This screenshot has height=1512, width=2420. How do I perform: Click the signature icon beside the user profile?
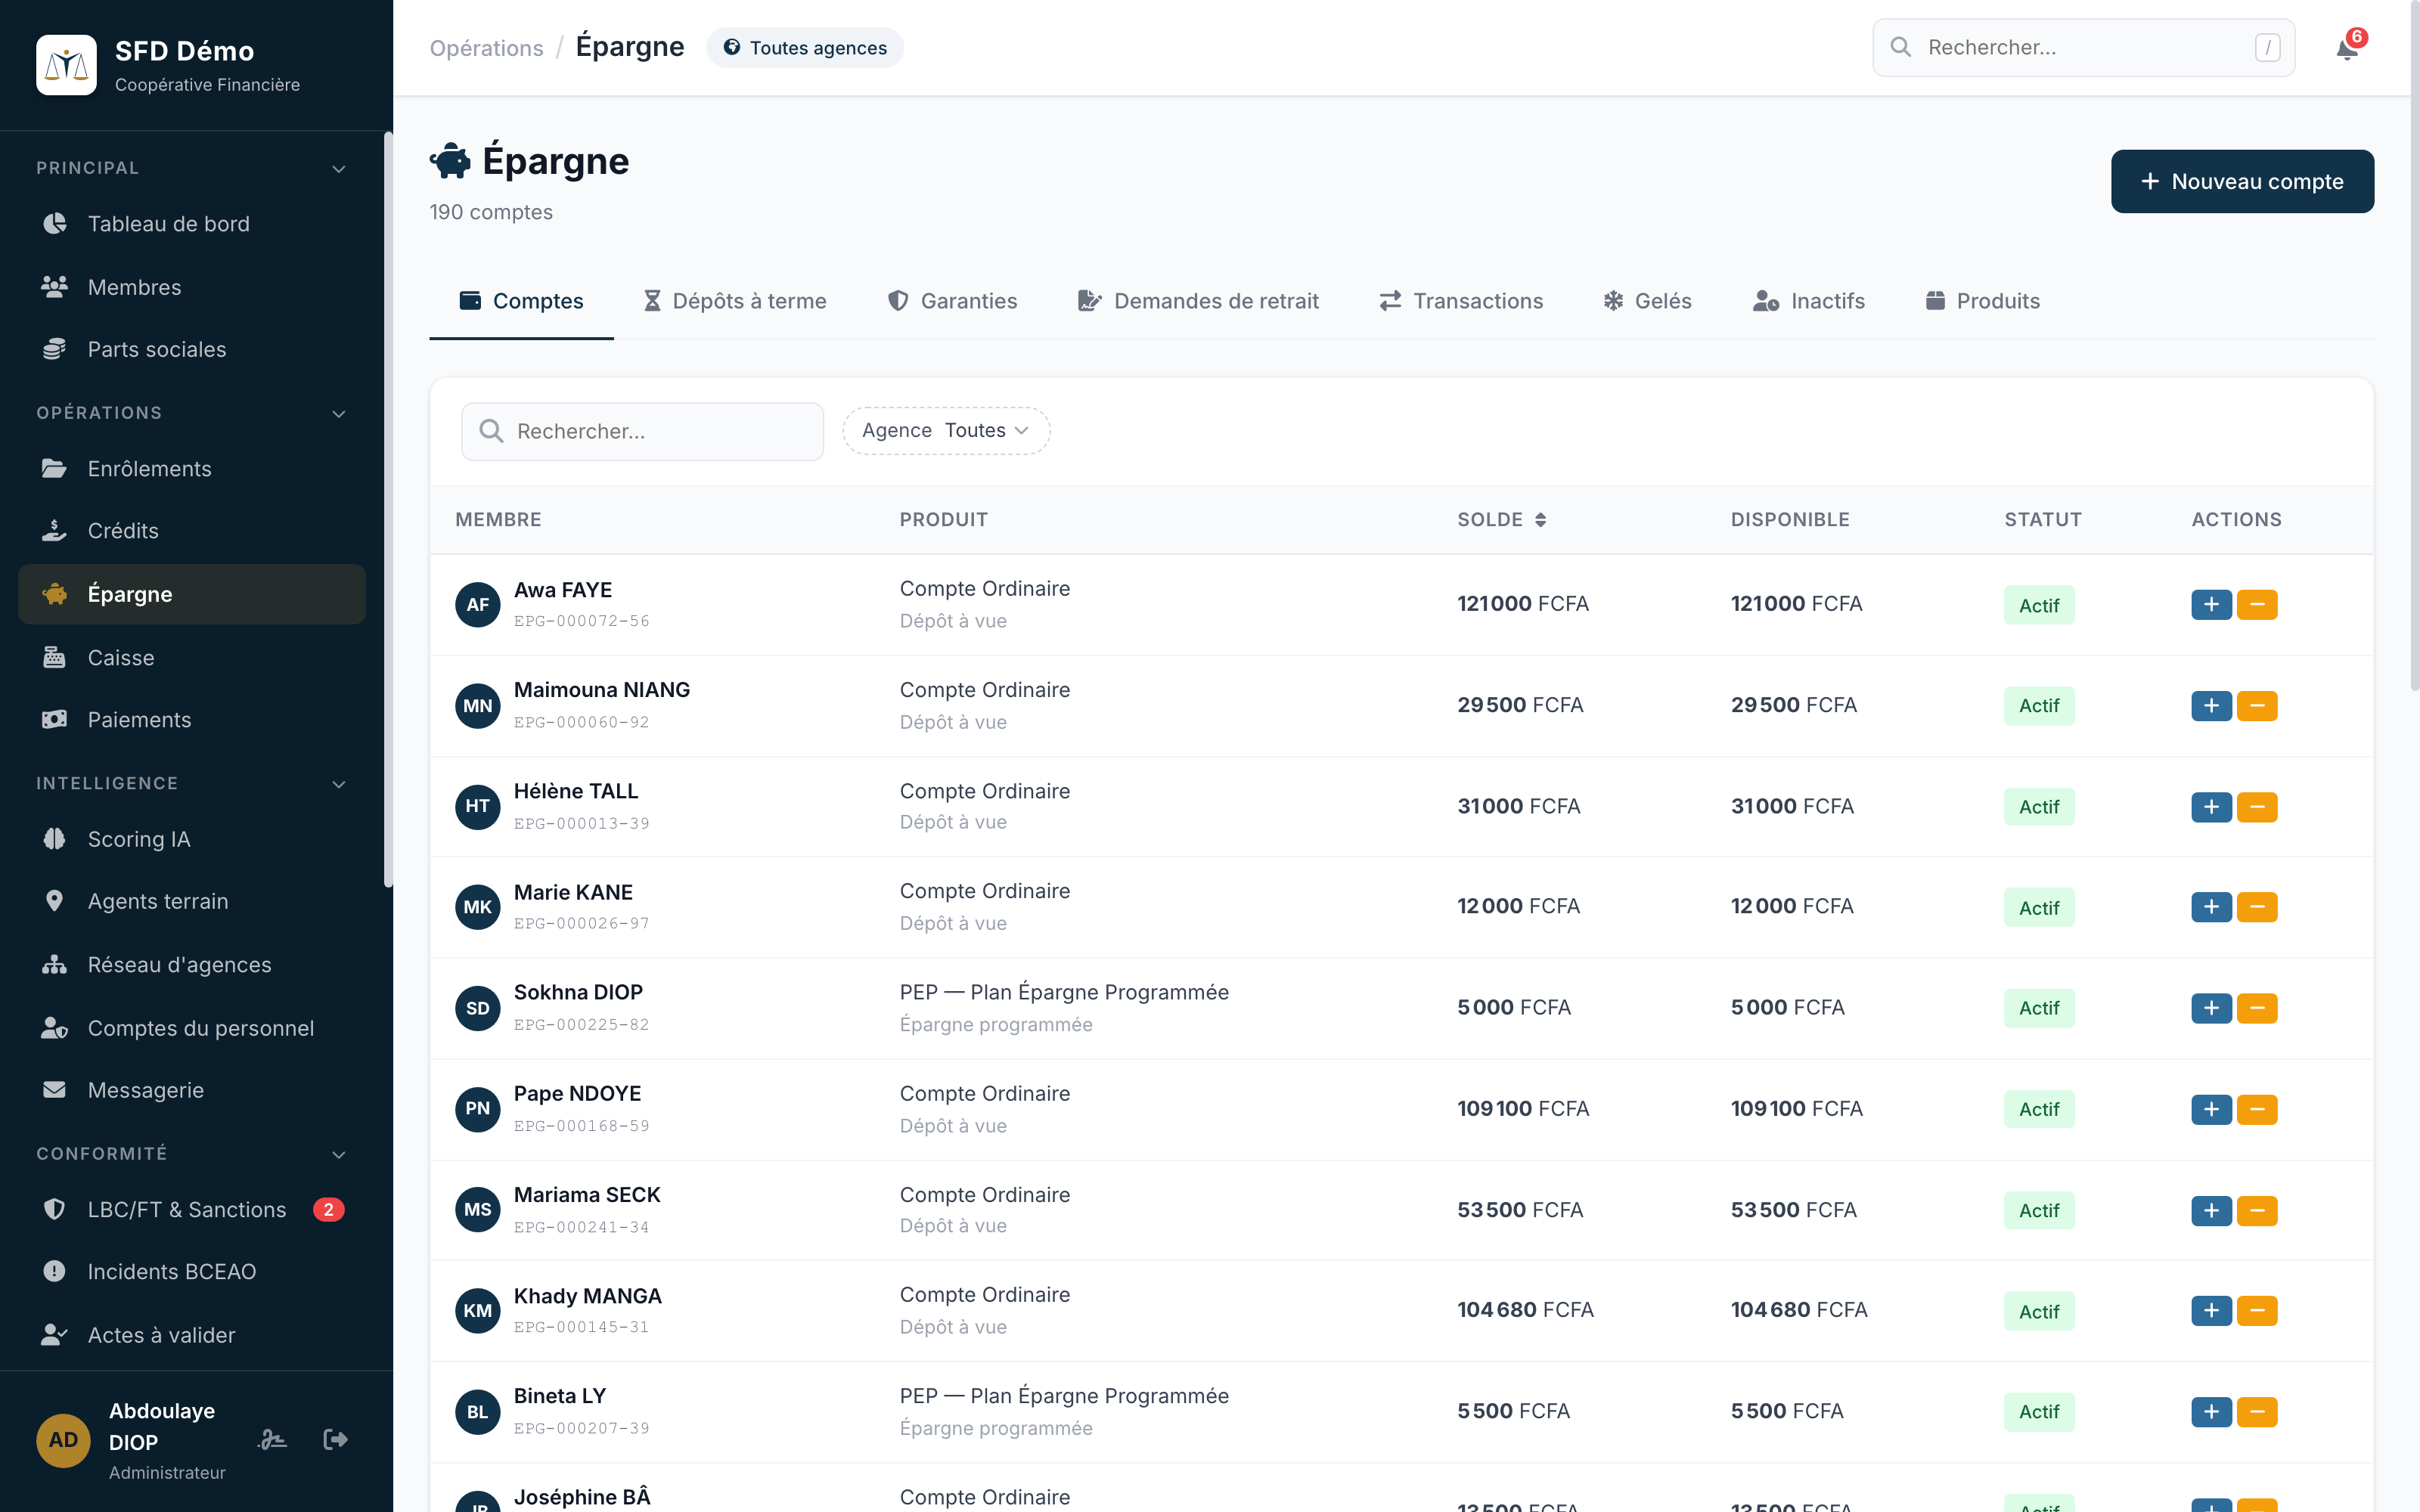[272, 1439]
